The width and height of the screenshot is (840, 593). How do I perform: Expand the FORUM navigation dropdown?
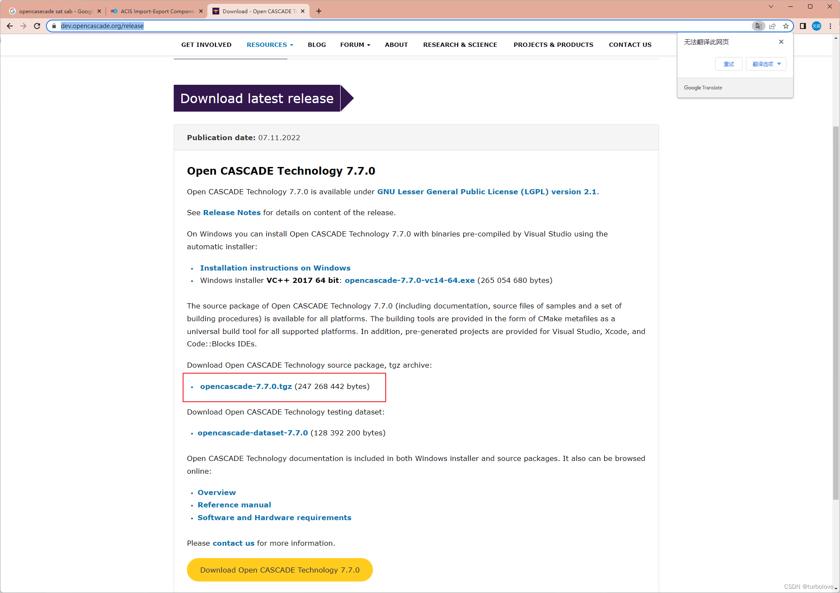click(355, 45)
